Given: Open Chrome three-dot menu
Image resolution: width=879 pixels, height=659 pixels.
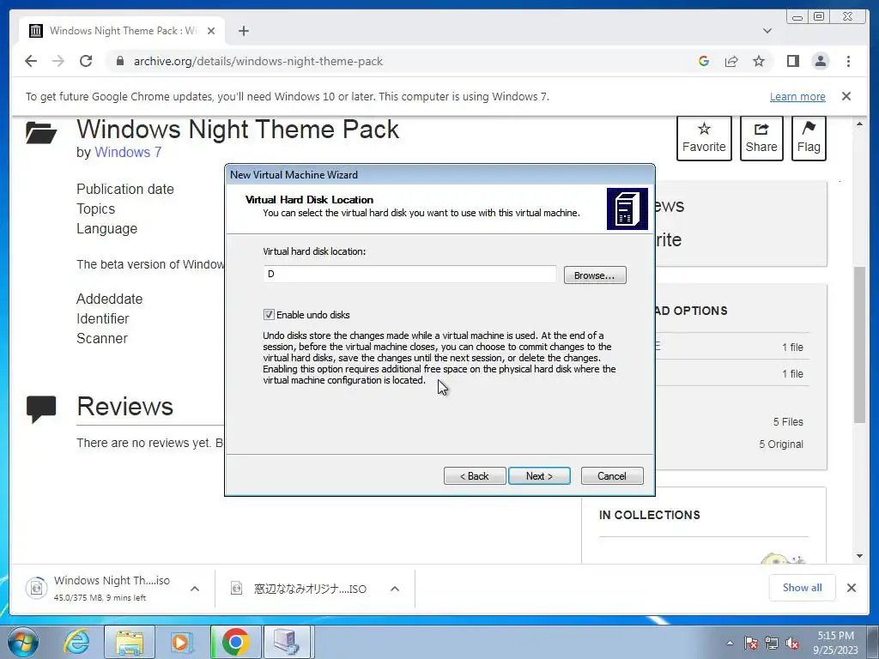Looking at the screenshot, I should tap(848, 61).
